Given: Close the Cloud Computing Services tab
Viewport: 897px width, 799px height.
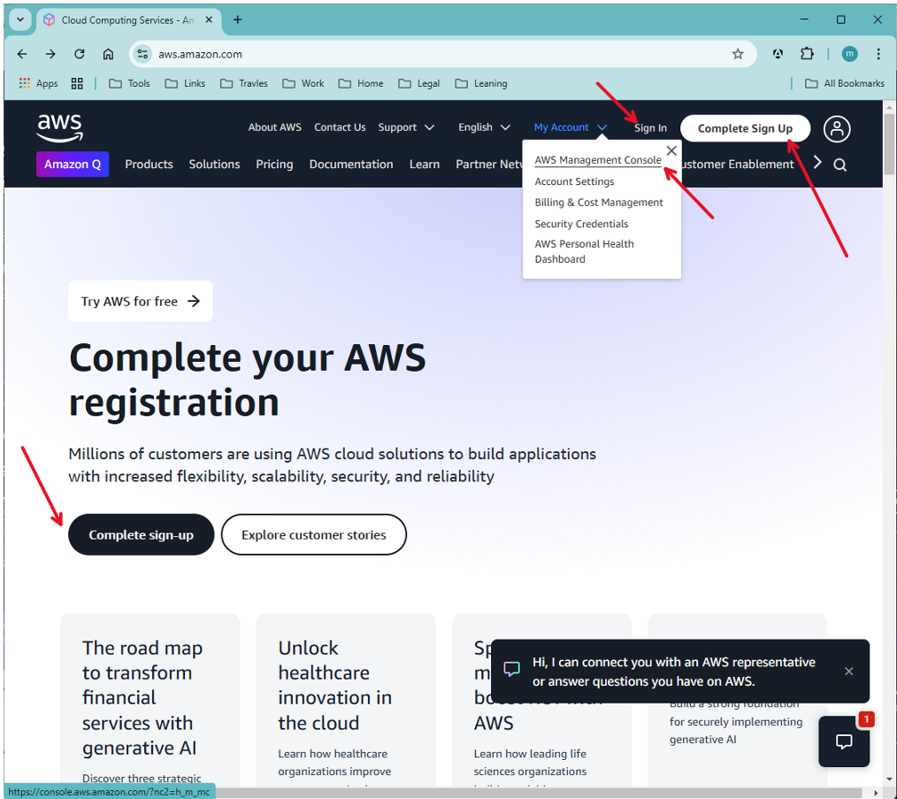Looking at the screenshot, I should 209,19.
